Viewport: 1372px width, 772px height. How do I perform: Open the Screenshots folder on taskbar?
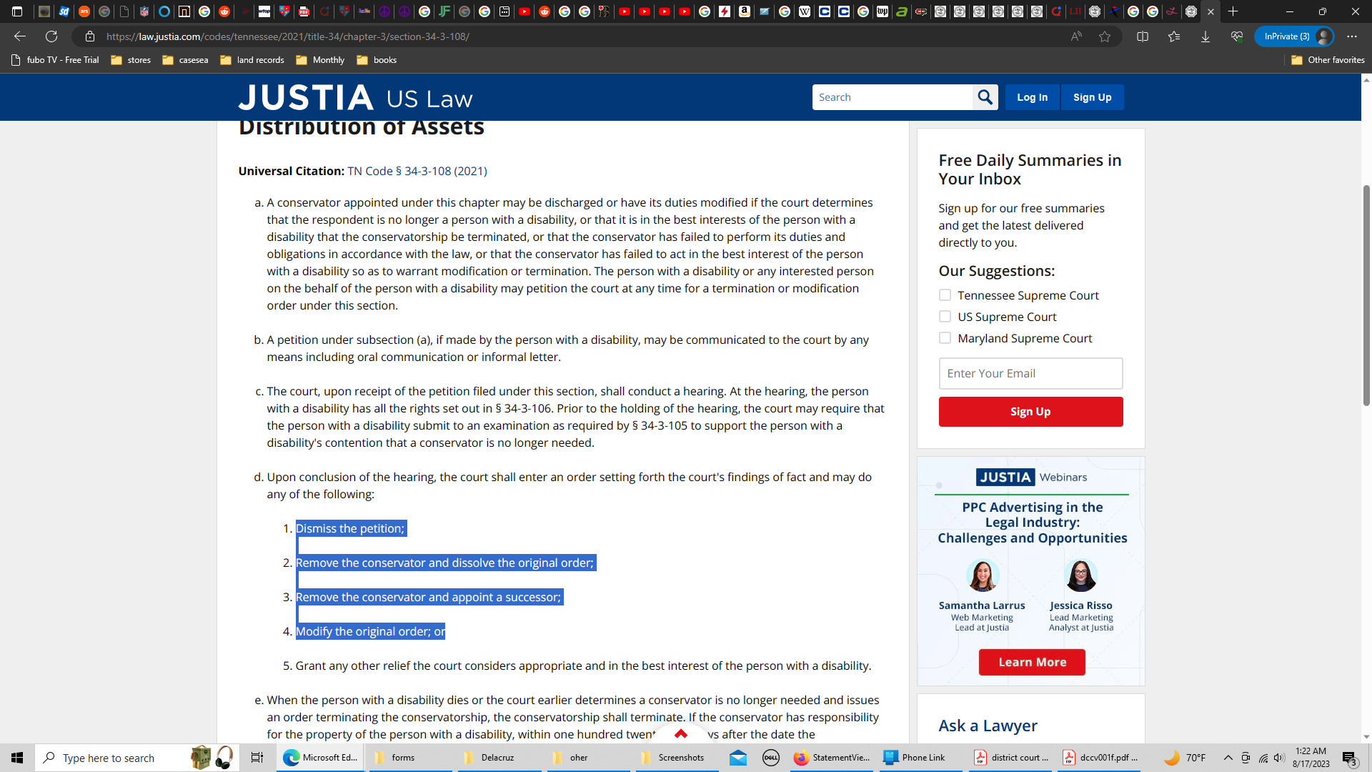click(676, 758)
